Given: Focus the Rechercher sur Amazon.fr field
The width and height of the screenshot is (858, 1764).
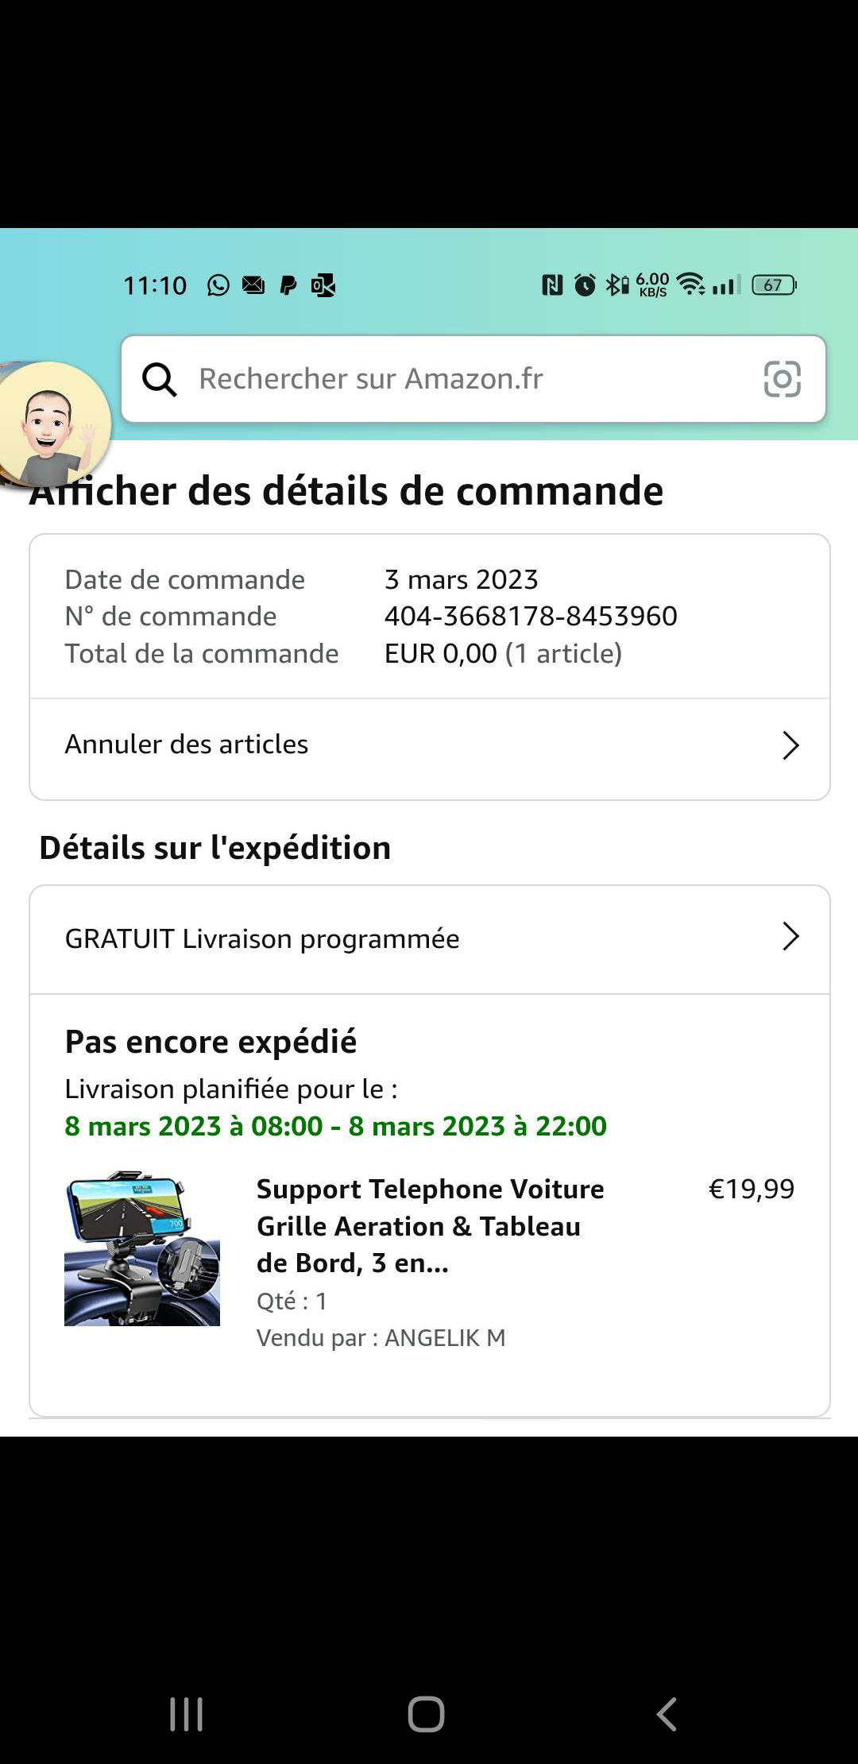Looking at the screenshot, I should [473, 379].
